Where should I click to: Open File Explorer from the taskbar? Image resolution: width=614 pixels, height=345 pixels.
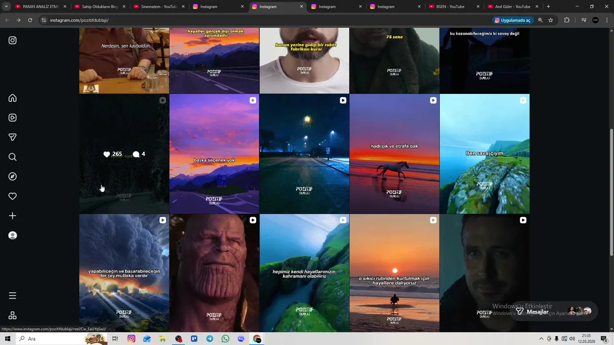(x=163, y=339)
